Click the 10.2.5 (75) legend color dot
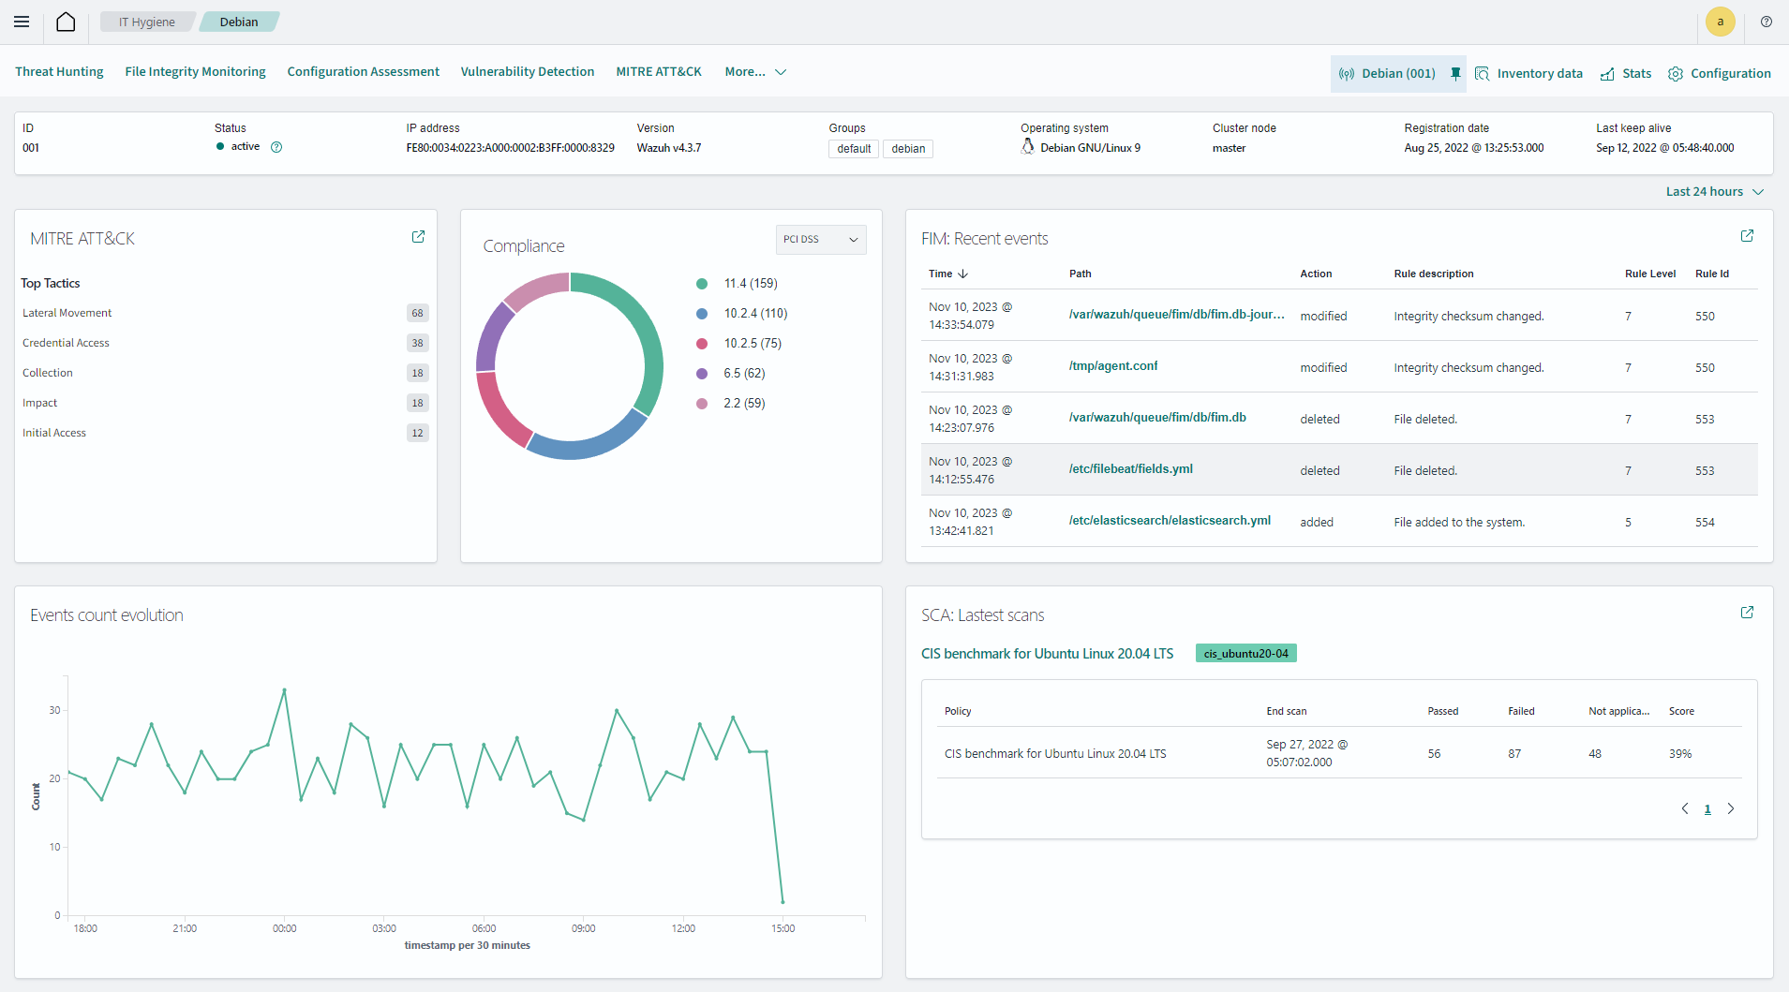This screenshot has height=992, width=1789. [702, 344]
